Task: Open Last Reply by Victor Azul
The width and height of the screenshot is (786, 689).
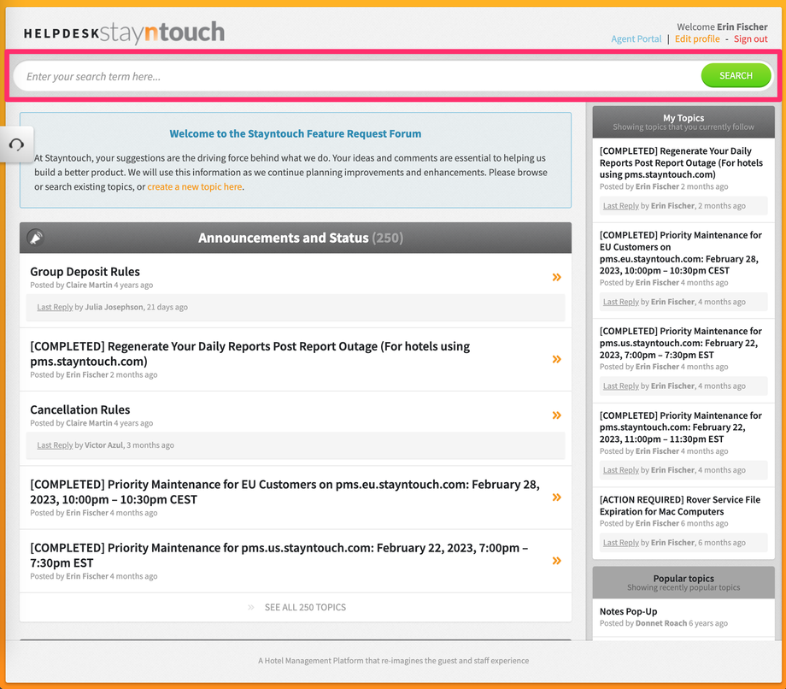Action: coord(55,445)
